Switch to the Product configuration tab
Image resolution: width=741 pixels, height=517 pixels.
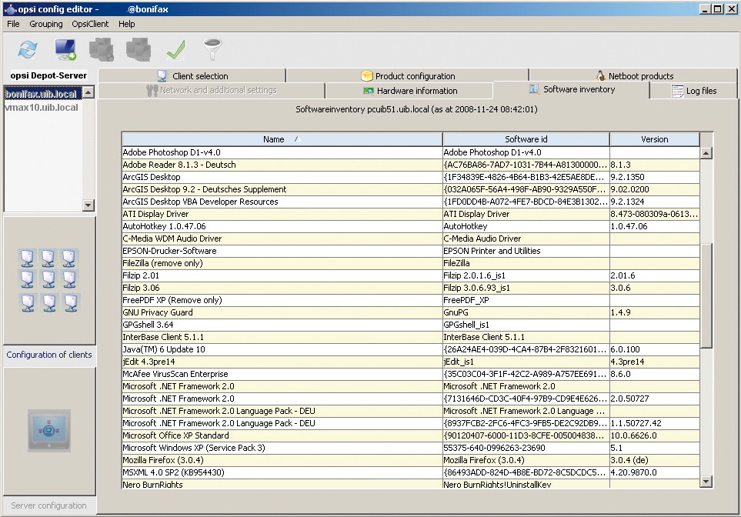408,75
